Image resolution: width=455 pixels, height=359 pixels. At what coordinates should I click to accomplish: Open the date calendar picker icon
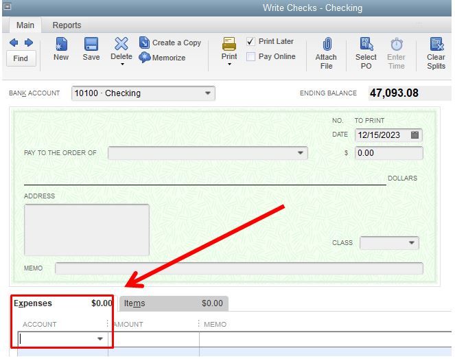pos(415,135)
